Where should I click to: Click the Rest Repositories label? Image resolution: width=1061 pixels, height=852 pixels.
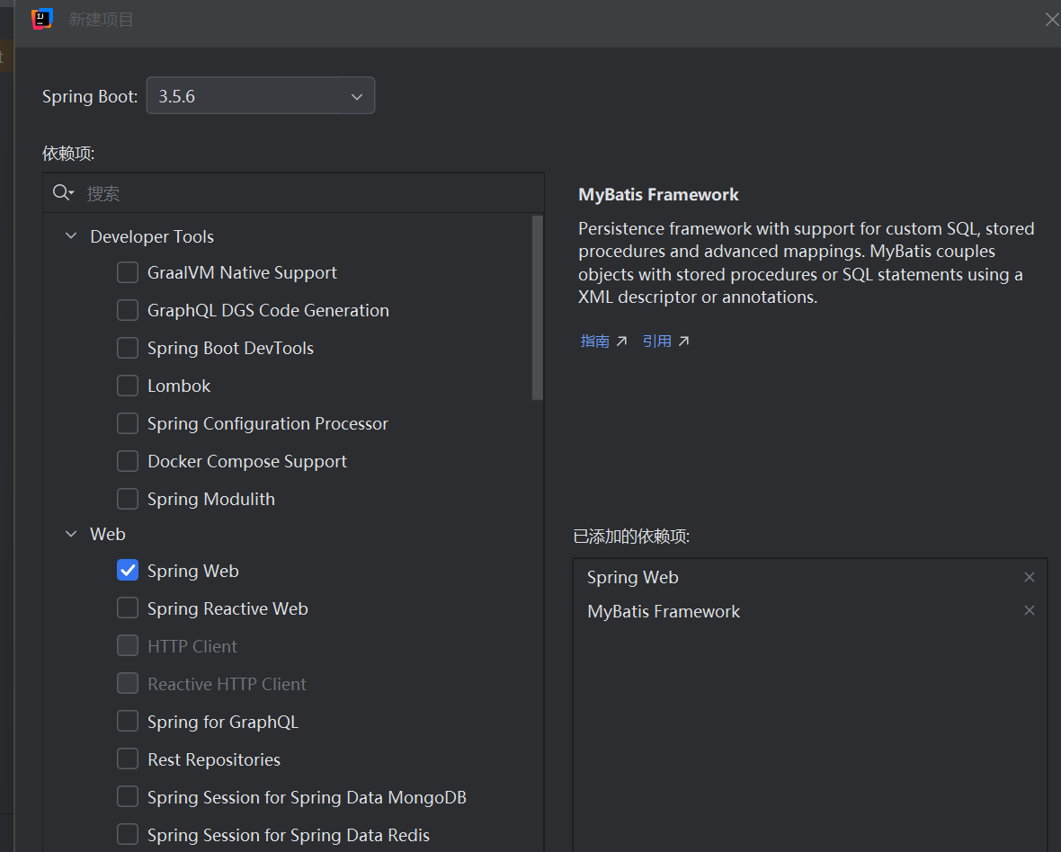point(214,760)
